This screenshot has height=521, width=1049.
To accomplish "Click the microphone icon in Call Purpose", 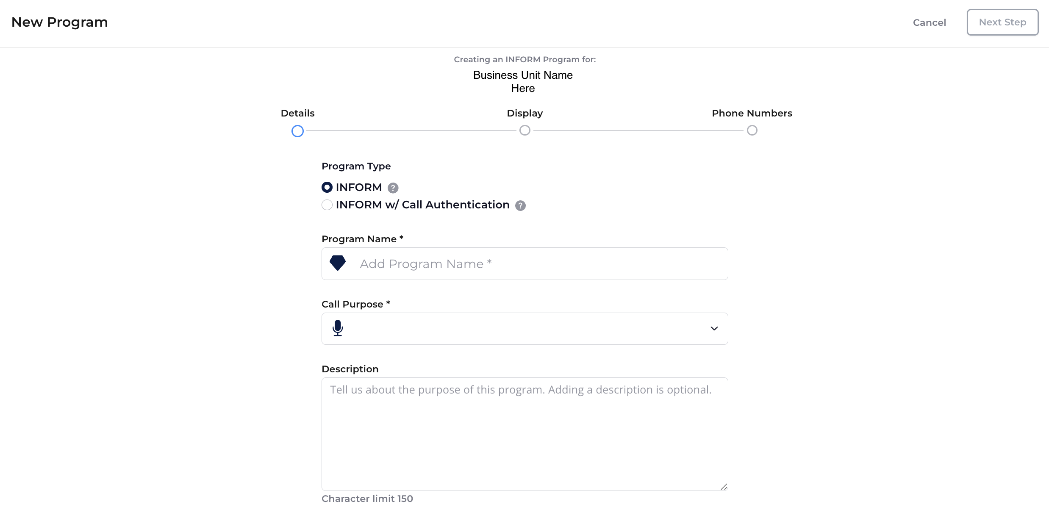I will tap(338, 328).
